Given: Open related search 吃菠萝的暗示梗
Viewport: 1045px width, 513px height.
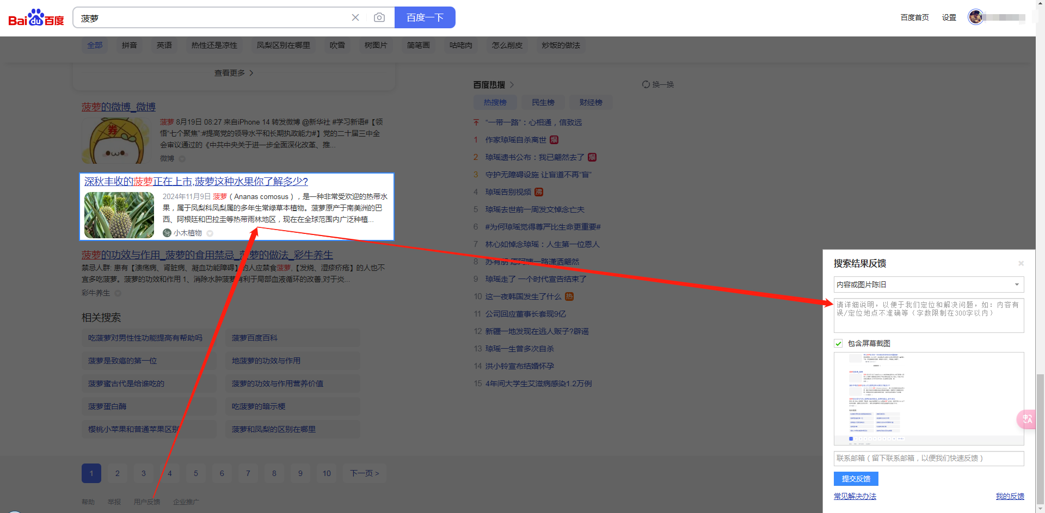Looking at the screenshot, I should point(292,406).
